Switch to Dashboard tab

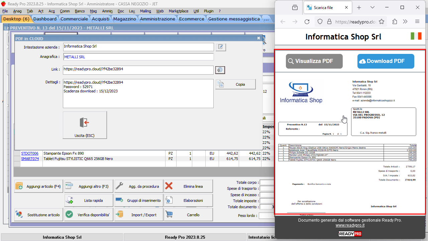click(x=45, y=19)
